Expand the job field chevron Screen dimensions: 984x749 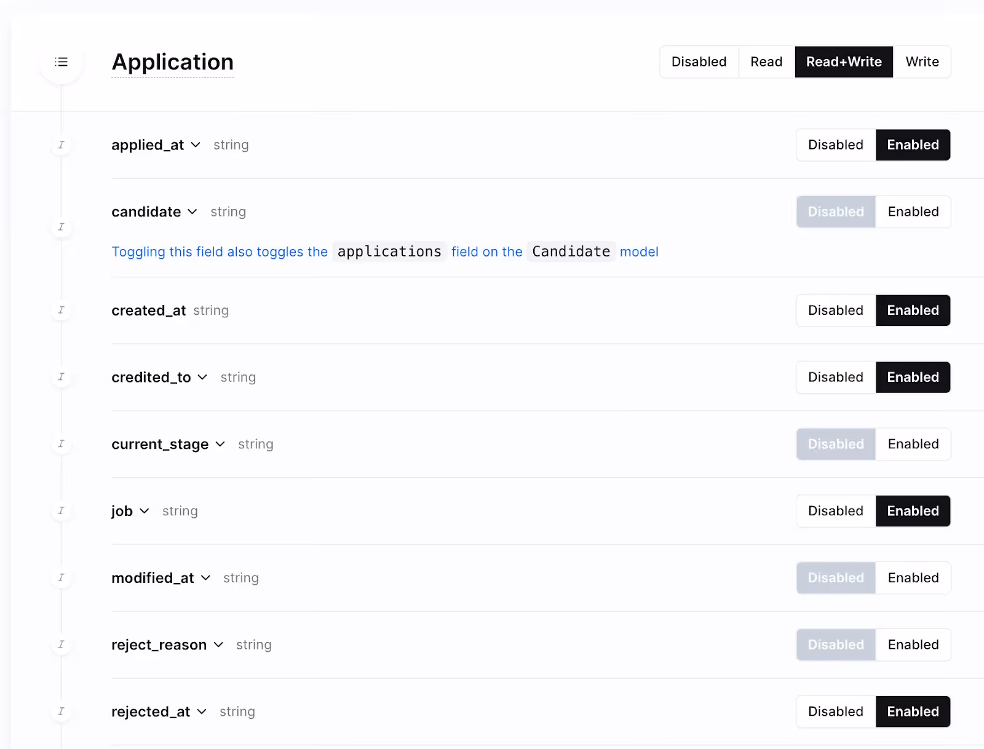145,511
